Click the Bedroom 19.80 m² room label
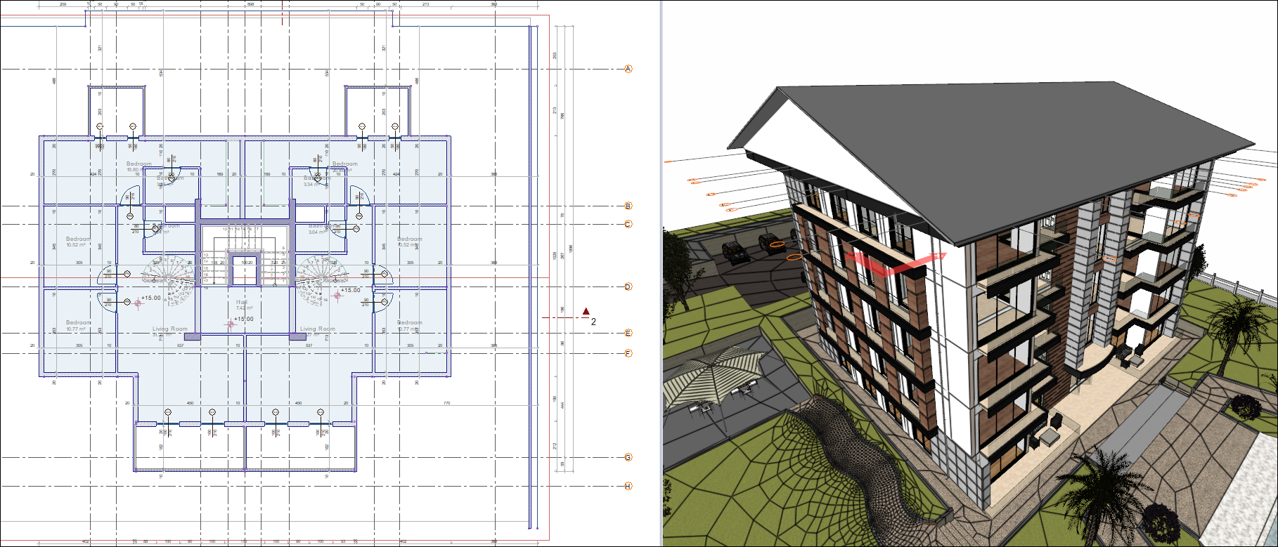The height and width of the screenshot is (547, 1278). pos(138,164)
